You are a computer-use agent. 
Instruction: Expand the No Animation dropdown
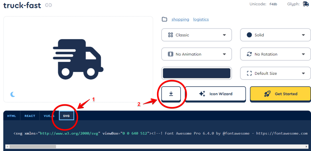point(196,54)
